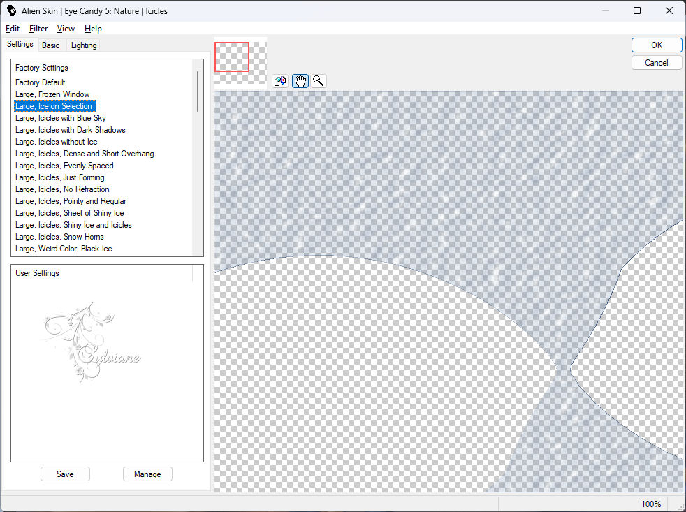Choose Large, Icicles with Blue Sky

click(60, 118)
